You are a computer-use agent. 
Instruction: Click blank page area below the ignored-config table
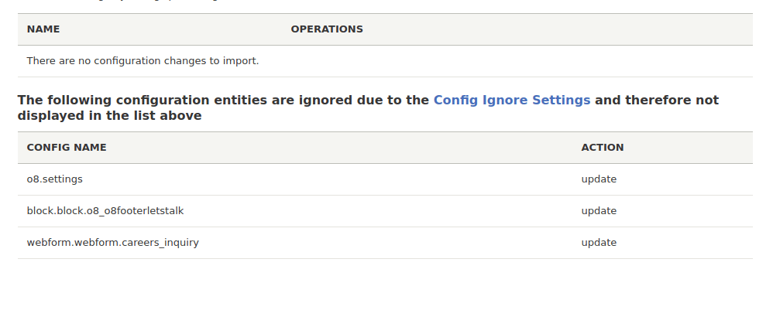click(385, 295)
